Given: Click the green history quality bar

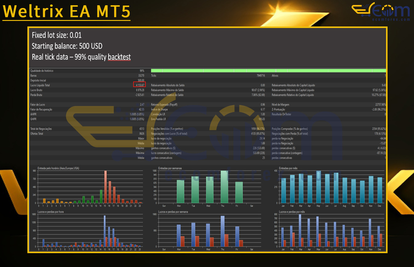Looking at the screenshot, I should pyautogui.click(x=268, y=71).
